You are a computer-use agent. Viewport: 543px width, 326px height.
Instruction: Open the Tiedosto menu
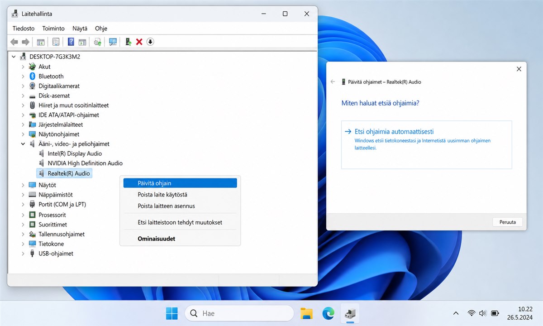[24, 28]
